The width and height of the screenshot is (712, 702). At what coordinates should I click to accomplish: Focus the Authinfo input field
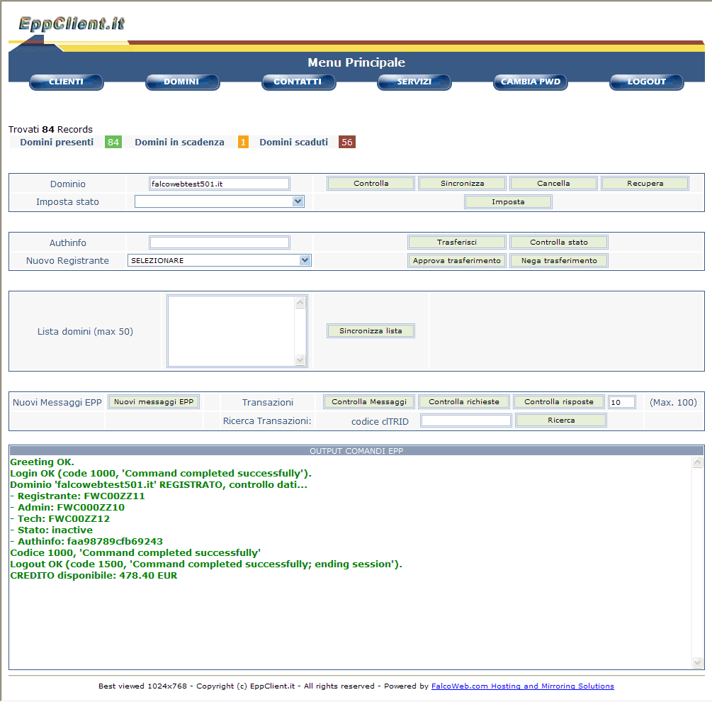[x=220, y=243]
